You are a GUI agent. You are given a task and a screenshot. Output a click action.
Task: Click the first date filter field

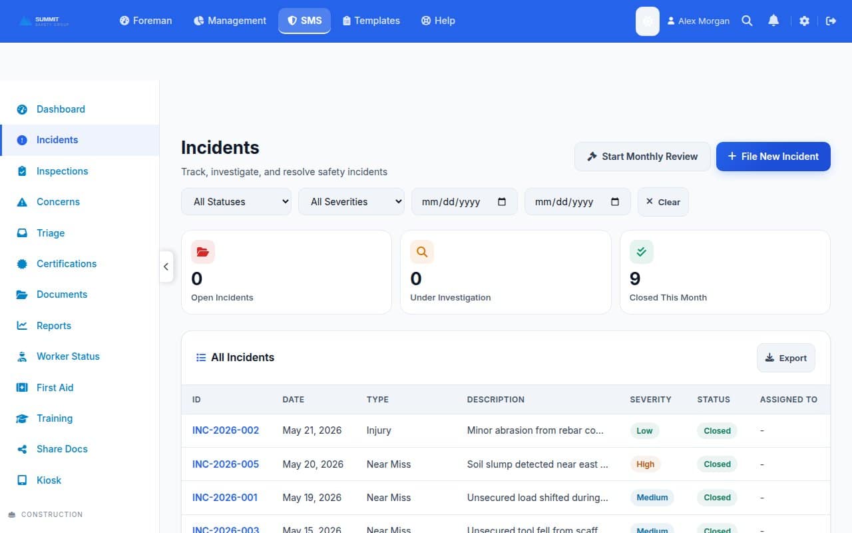pos(465,202)
